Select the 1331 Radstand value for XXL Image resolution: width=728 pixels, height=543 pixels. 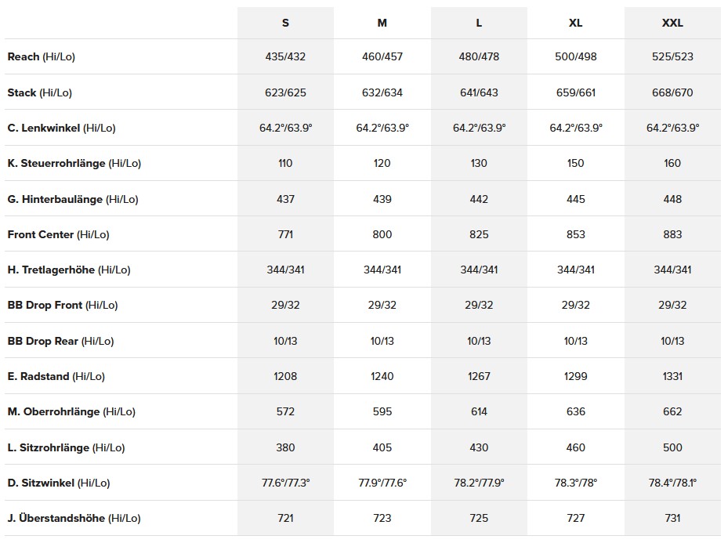(672, 376)
